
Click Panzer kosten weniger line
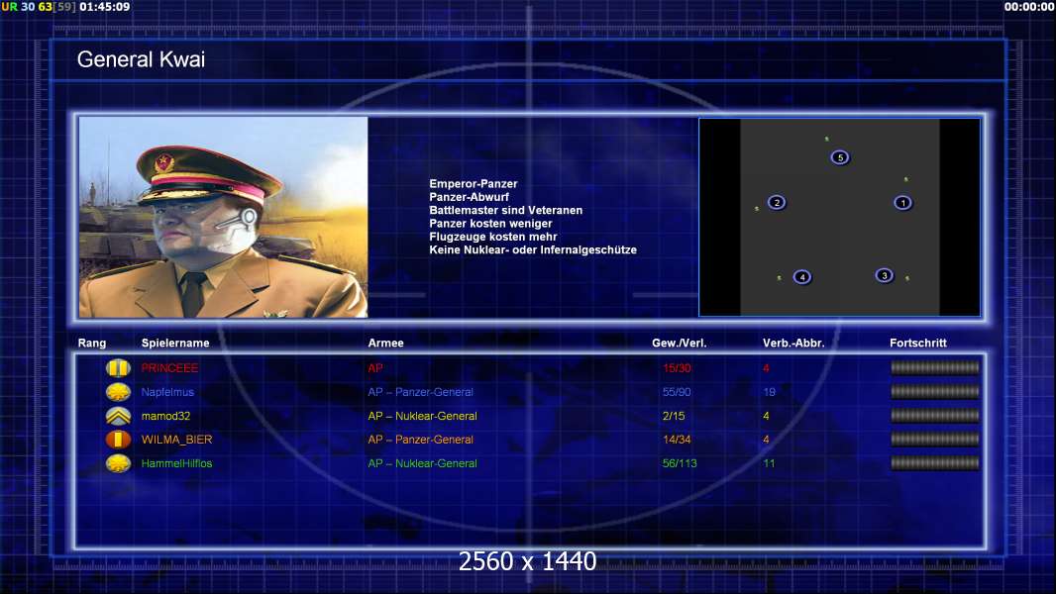[x=490, y=224]
